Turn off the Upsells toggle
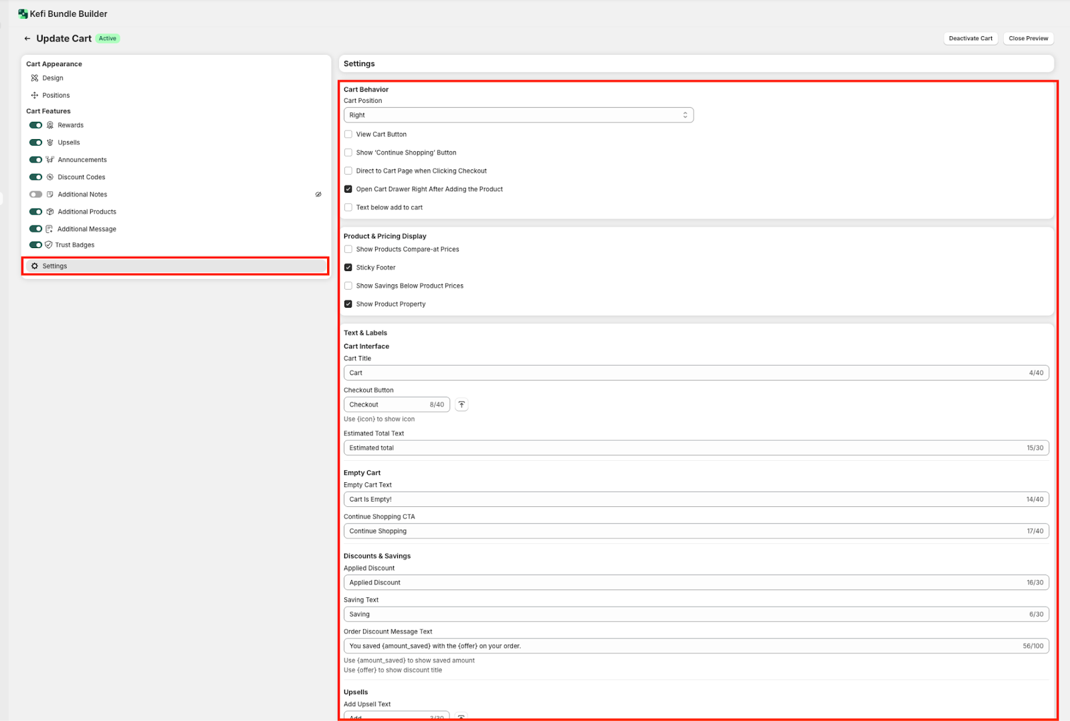The width and height of the screenshot is (1070, 721). (36, 142)
